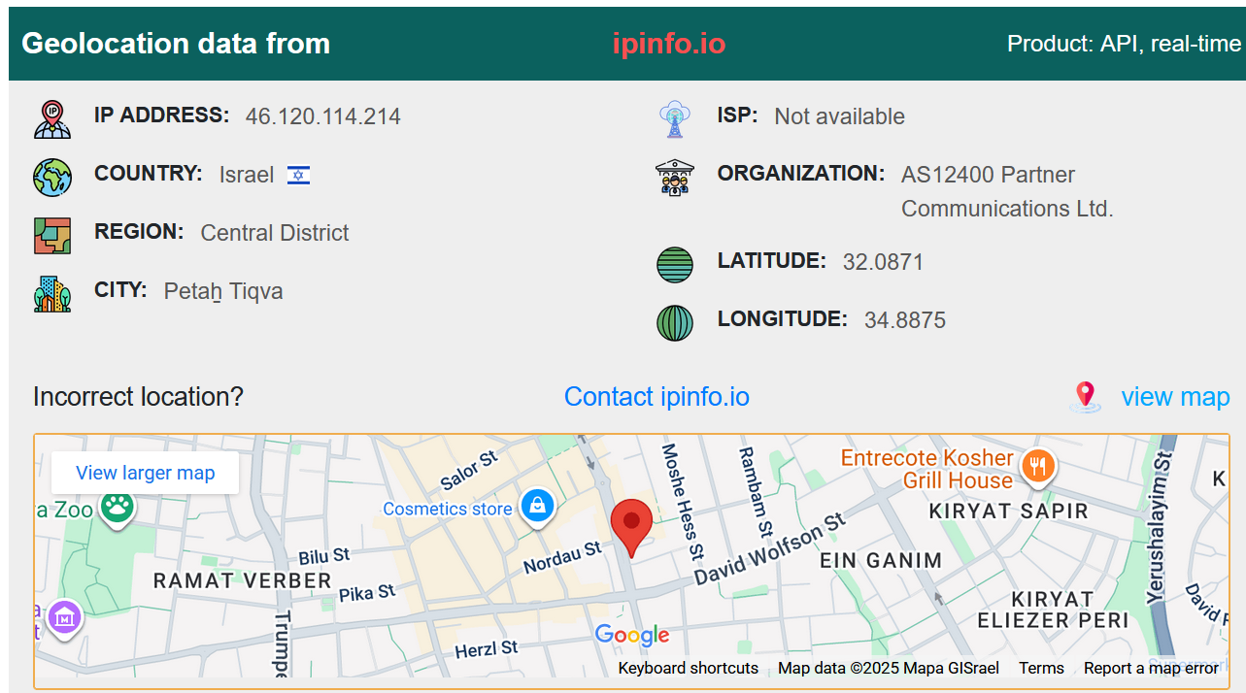Screen dimensions: 1246x693
Task: Click the country globe icon
Action: 52,178
